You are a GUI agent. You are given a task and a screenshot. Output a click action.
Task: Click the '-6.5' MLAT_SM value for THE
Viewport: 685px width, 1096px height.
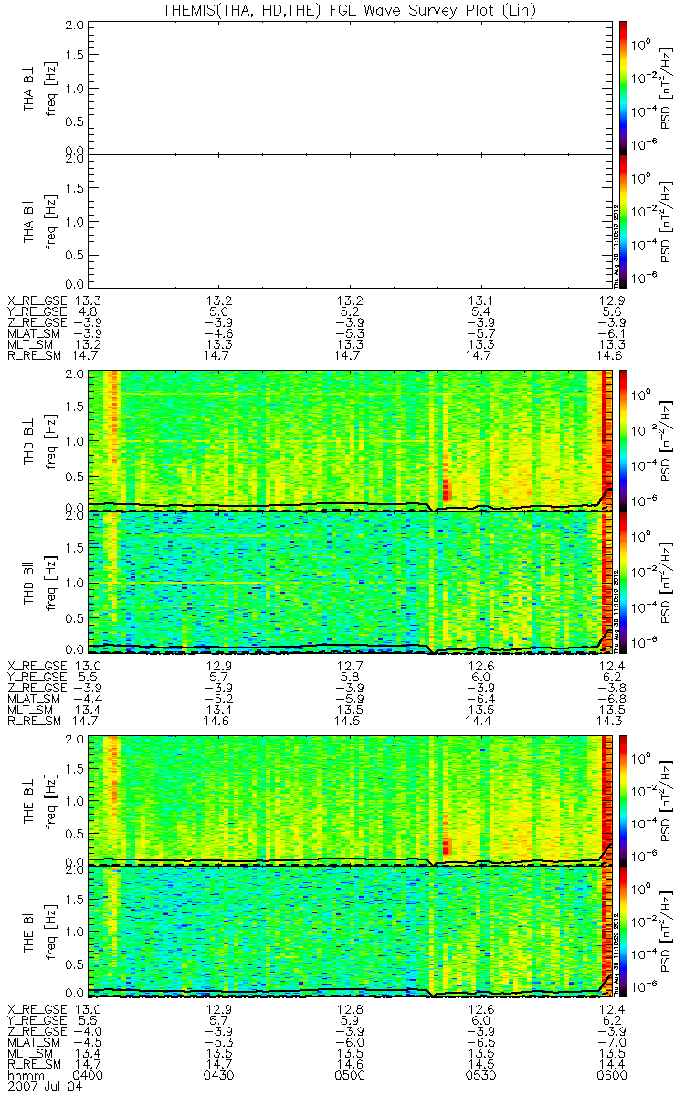481,1042
